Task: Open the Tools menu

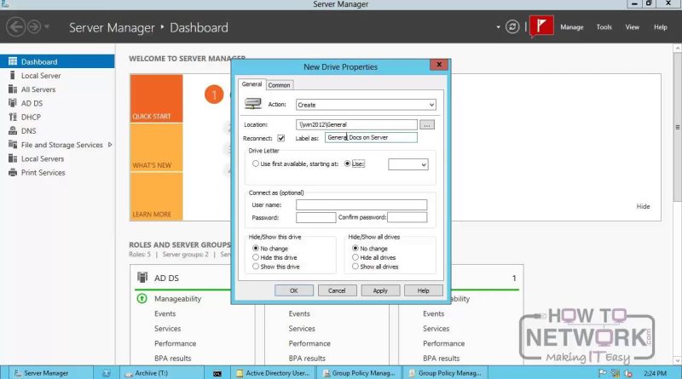Action: pos(604,27)
